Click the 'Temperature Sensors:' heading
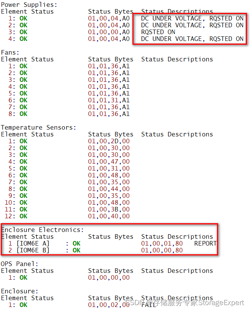This screenshot has height=310, width=250. coord(38,127)
